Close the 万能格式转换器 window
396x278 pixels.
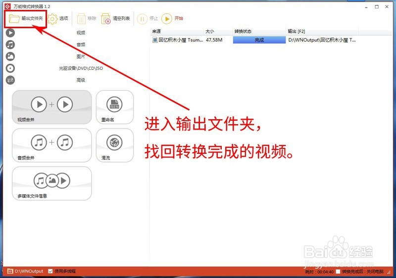(x=387, y=7)
